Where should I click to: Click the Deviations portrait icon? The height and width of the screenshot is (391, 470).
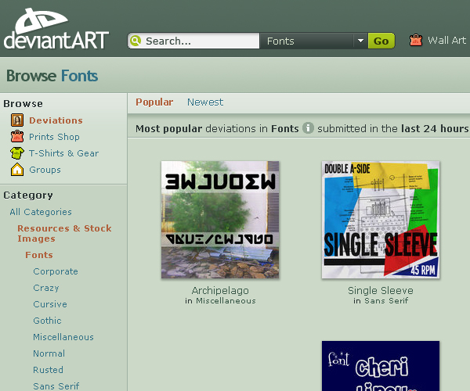point(17,120)
